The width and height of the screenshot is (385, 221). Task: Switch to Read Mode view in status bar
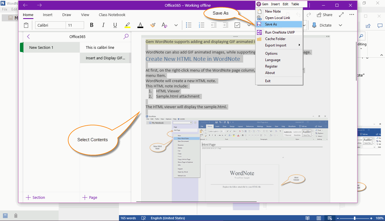tap(307, 218)
